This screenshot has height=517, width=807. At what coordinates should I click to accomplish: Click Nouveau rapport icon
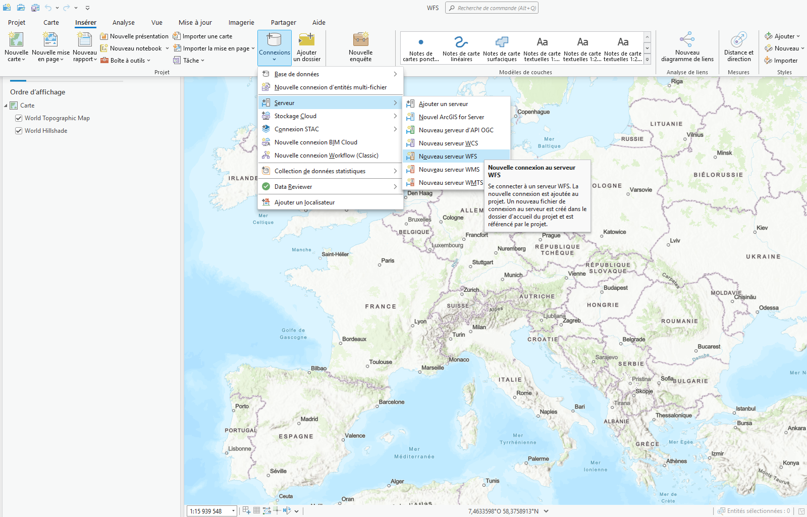click(x=84, y=40)
